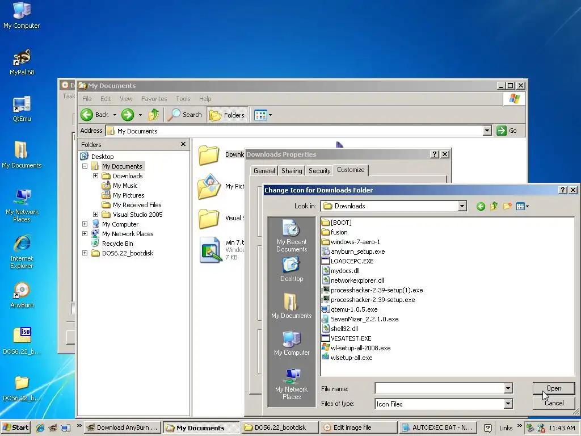Toggle Folders pane button in toolbar
This screenshot has height=436, width=581.
click(x=227, y=115)
